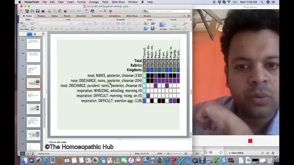Switch to the Themes ribbon tab
The width and height of the screenshot is (294, 165).
41,16
